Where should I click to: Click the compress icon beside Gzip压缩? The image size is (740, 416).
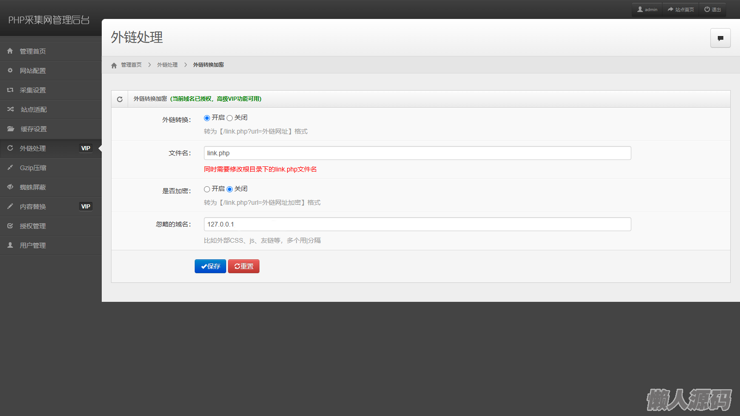[x=10, y=167]
